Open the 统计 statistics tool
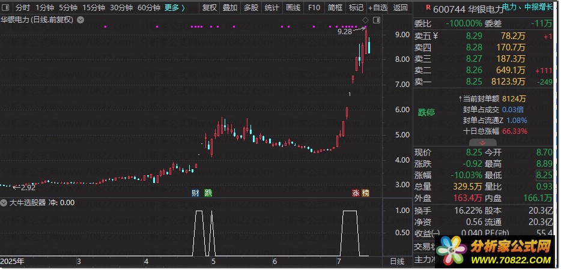561x270 pixels. pyautogui.click(x=272, y=8)
